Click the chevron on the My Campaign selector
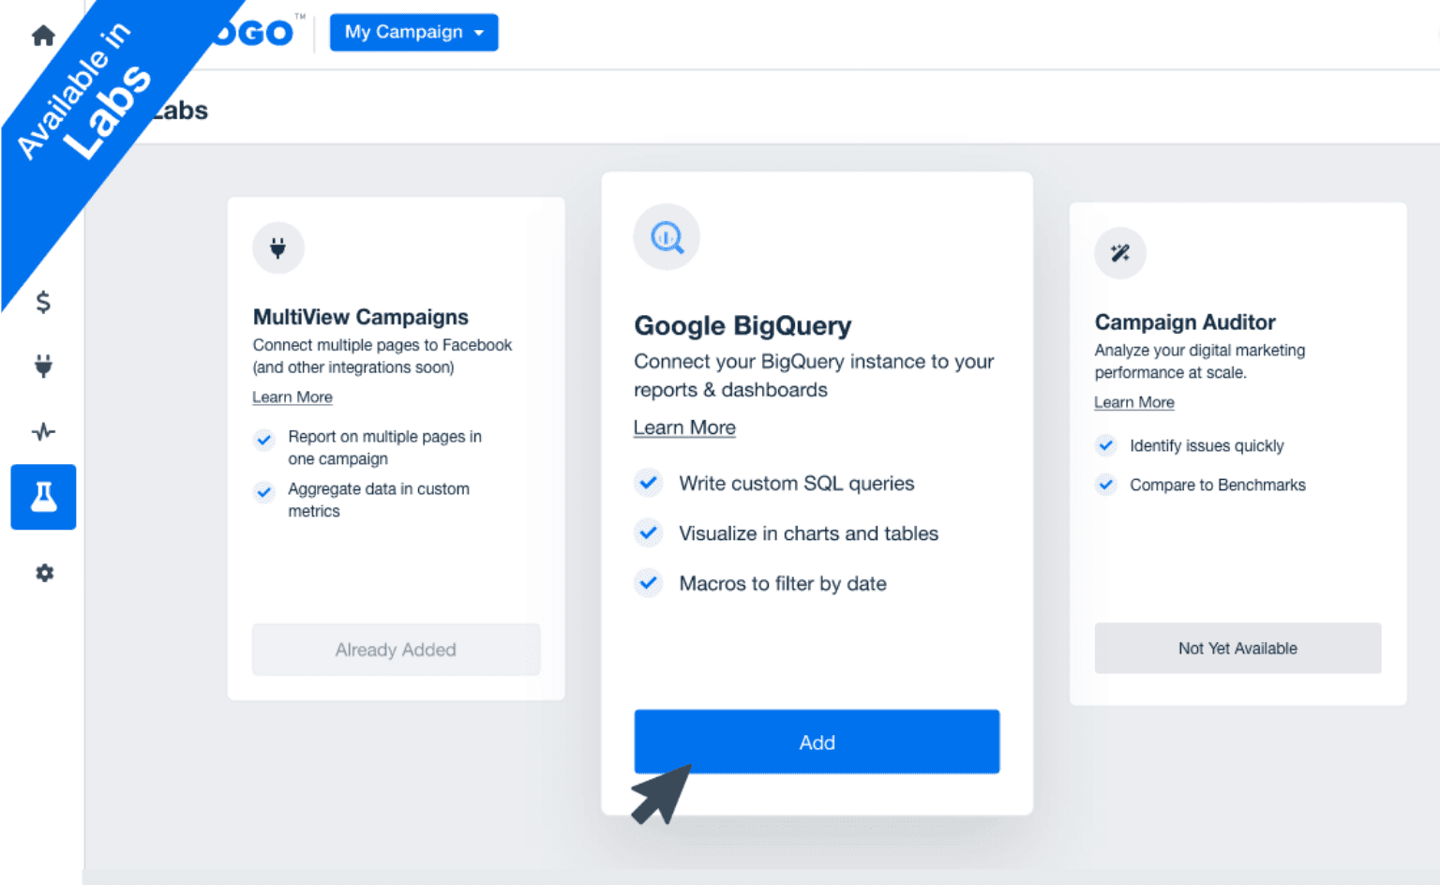1440x885 pixels. click(x=482, y=32)
